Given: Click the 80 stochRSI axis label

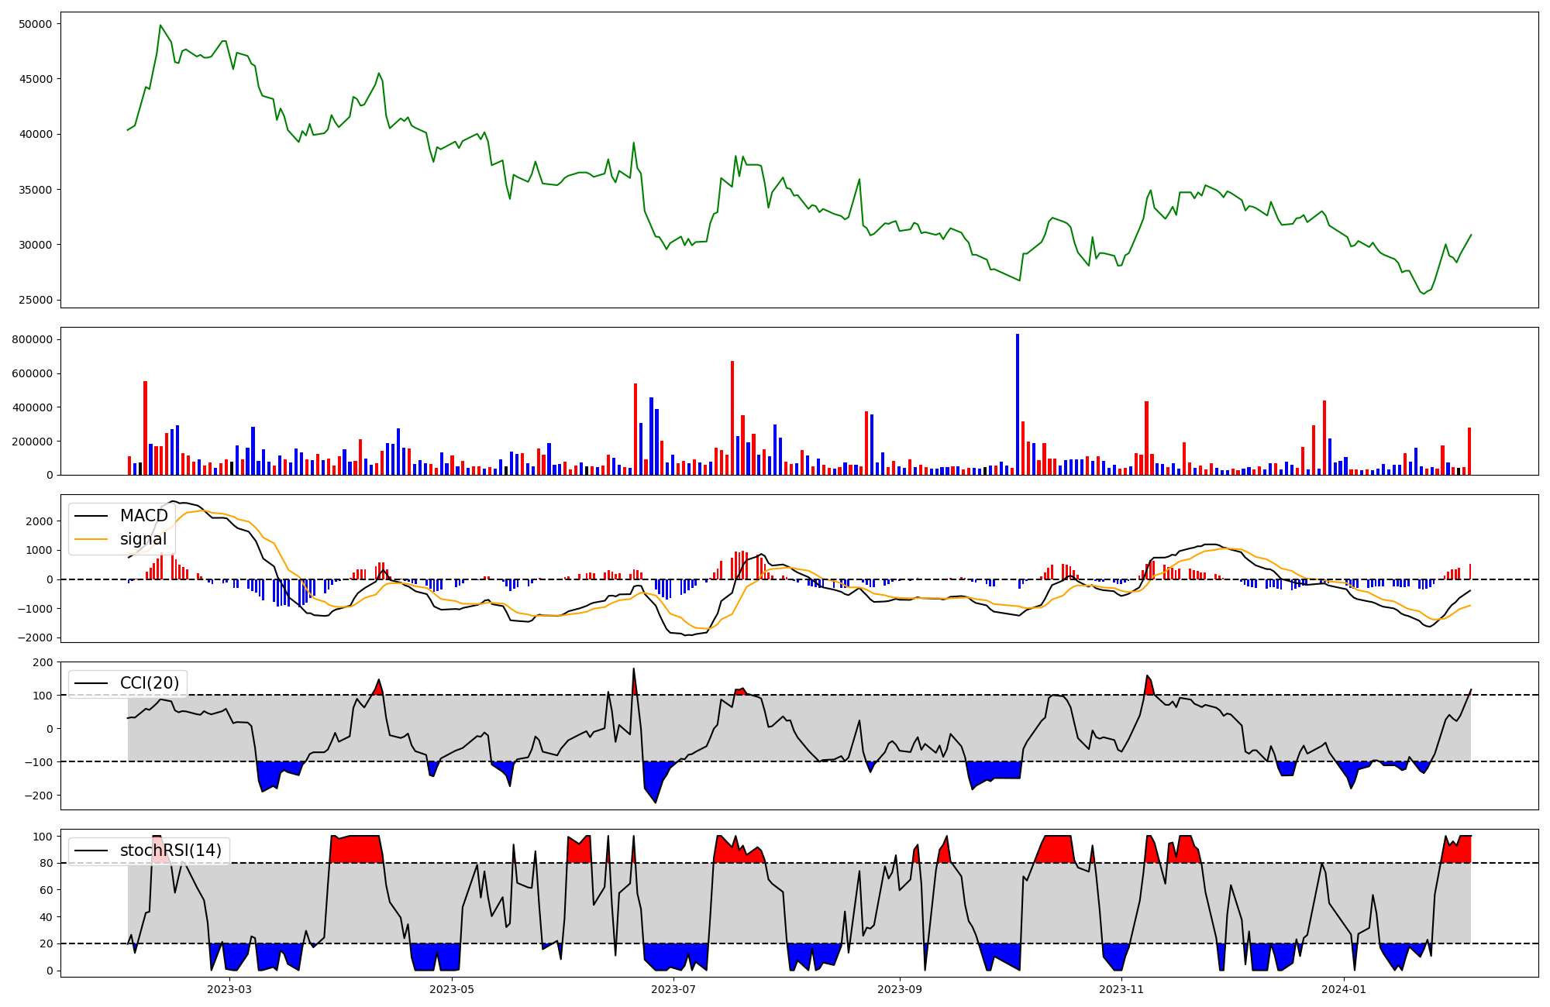Looking at the screenshot, I should pos(46,863).
